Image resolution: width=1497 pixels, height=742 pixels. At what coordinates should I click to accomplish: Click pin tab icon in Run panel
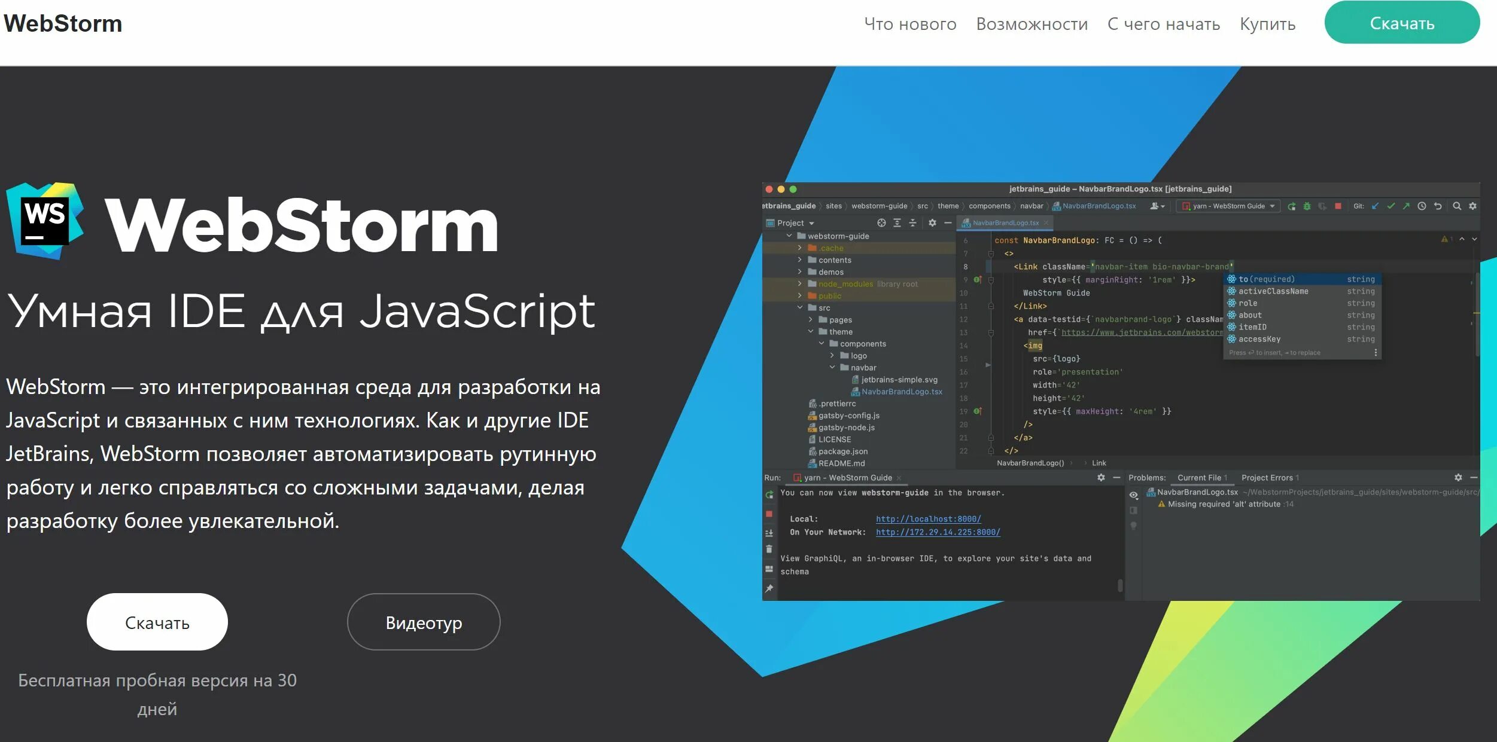(x=769, y=589)
